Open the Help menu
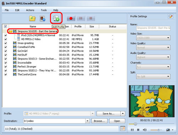 coord(56,10)
